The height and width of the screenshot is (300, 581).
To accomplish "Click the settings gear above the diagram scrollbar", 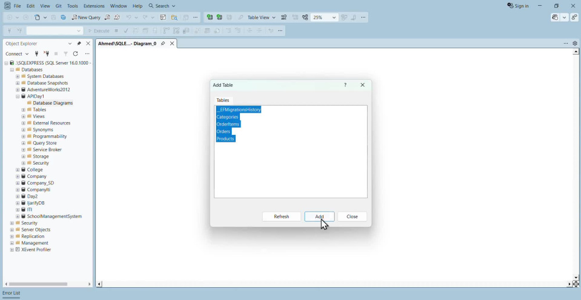I will 575,44.
